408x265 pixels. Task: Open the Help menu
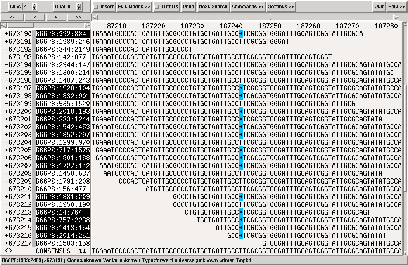click(396, 7)
